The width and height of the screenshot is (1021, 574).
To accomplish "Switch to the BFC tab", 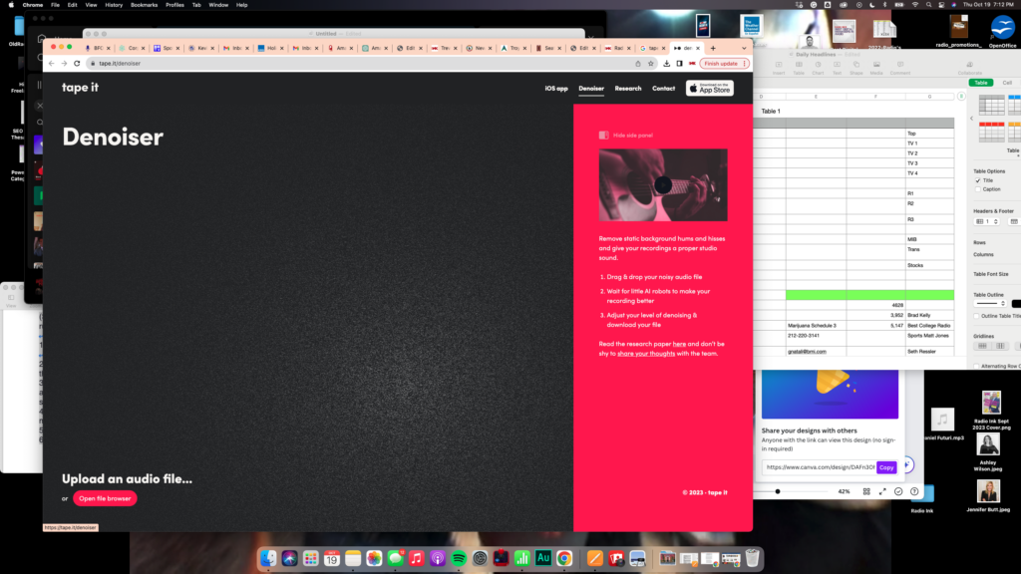I will (97, 48).
